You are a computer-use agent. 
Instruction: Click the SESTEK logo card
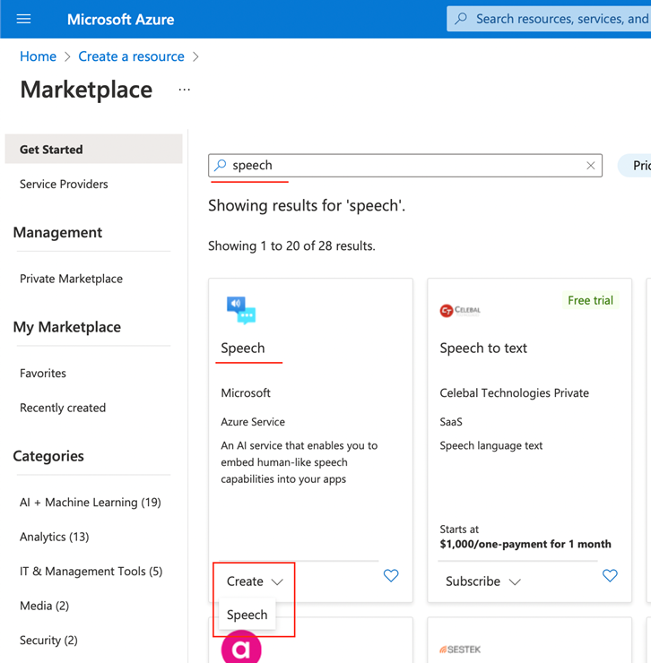(x=460, y=649)
